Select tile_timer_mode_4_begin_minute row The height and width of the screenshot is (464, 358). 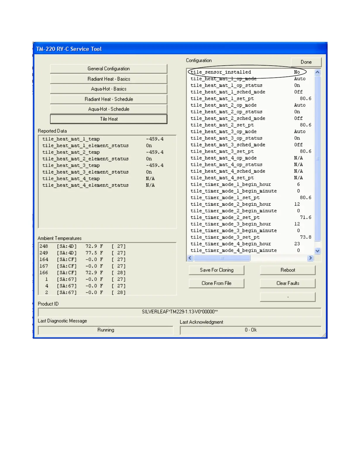(x=250, y=250)
